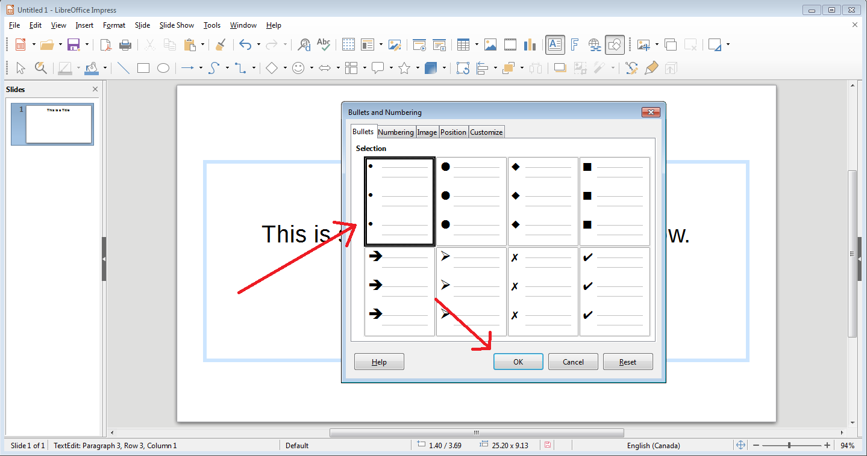Click the Spelling check icon

324,45
